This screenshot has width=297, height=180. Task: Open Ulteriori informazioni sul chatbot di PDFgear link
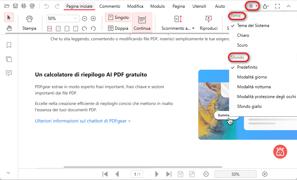point(83,121)
